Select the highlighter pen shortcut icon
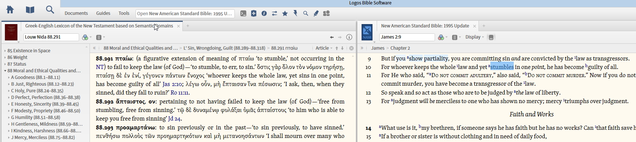Viewport: 636px width, 142px height. coord(316,13)
